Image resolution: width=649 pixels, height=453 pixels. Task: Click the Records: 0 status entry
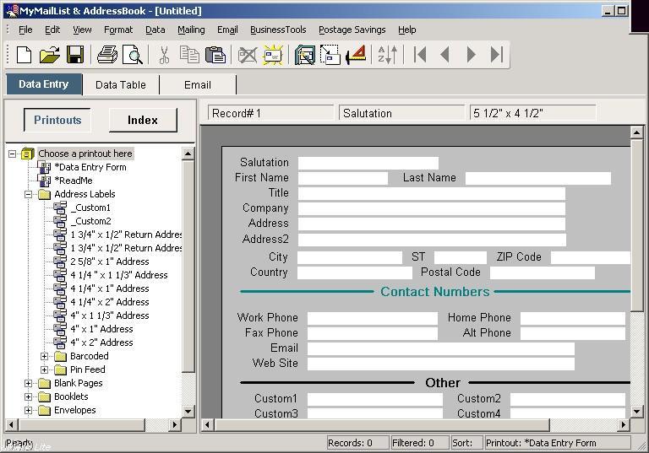click(358, 443)
